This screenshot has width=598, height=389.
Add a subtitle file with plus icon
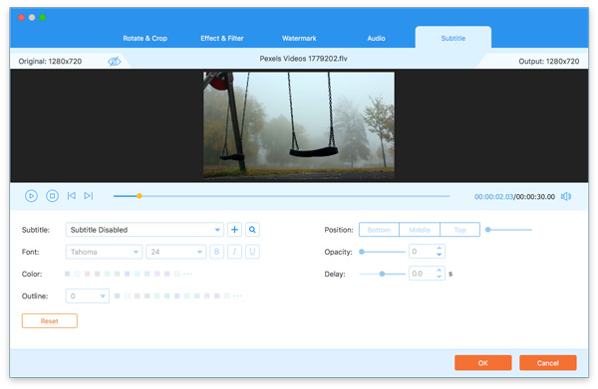[234, 230]
